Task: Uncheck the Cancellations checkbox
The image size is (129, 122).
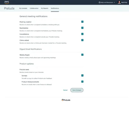Action: click(82, 34)
